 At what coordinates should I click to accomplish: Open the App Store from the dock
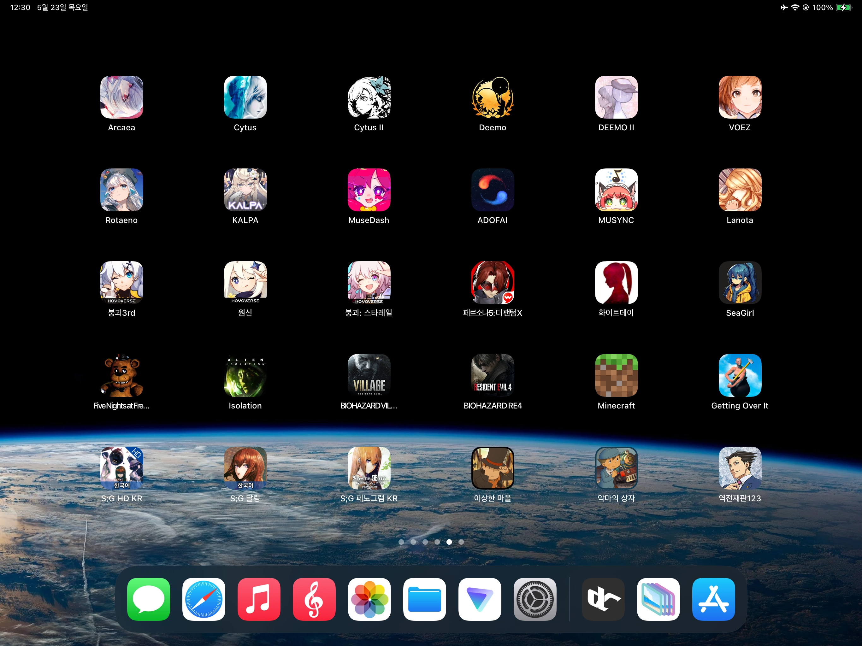(713, 599)
